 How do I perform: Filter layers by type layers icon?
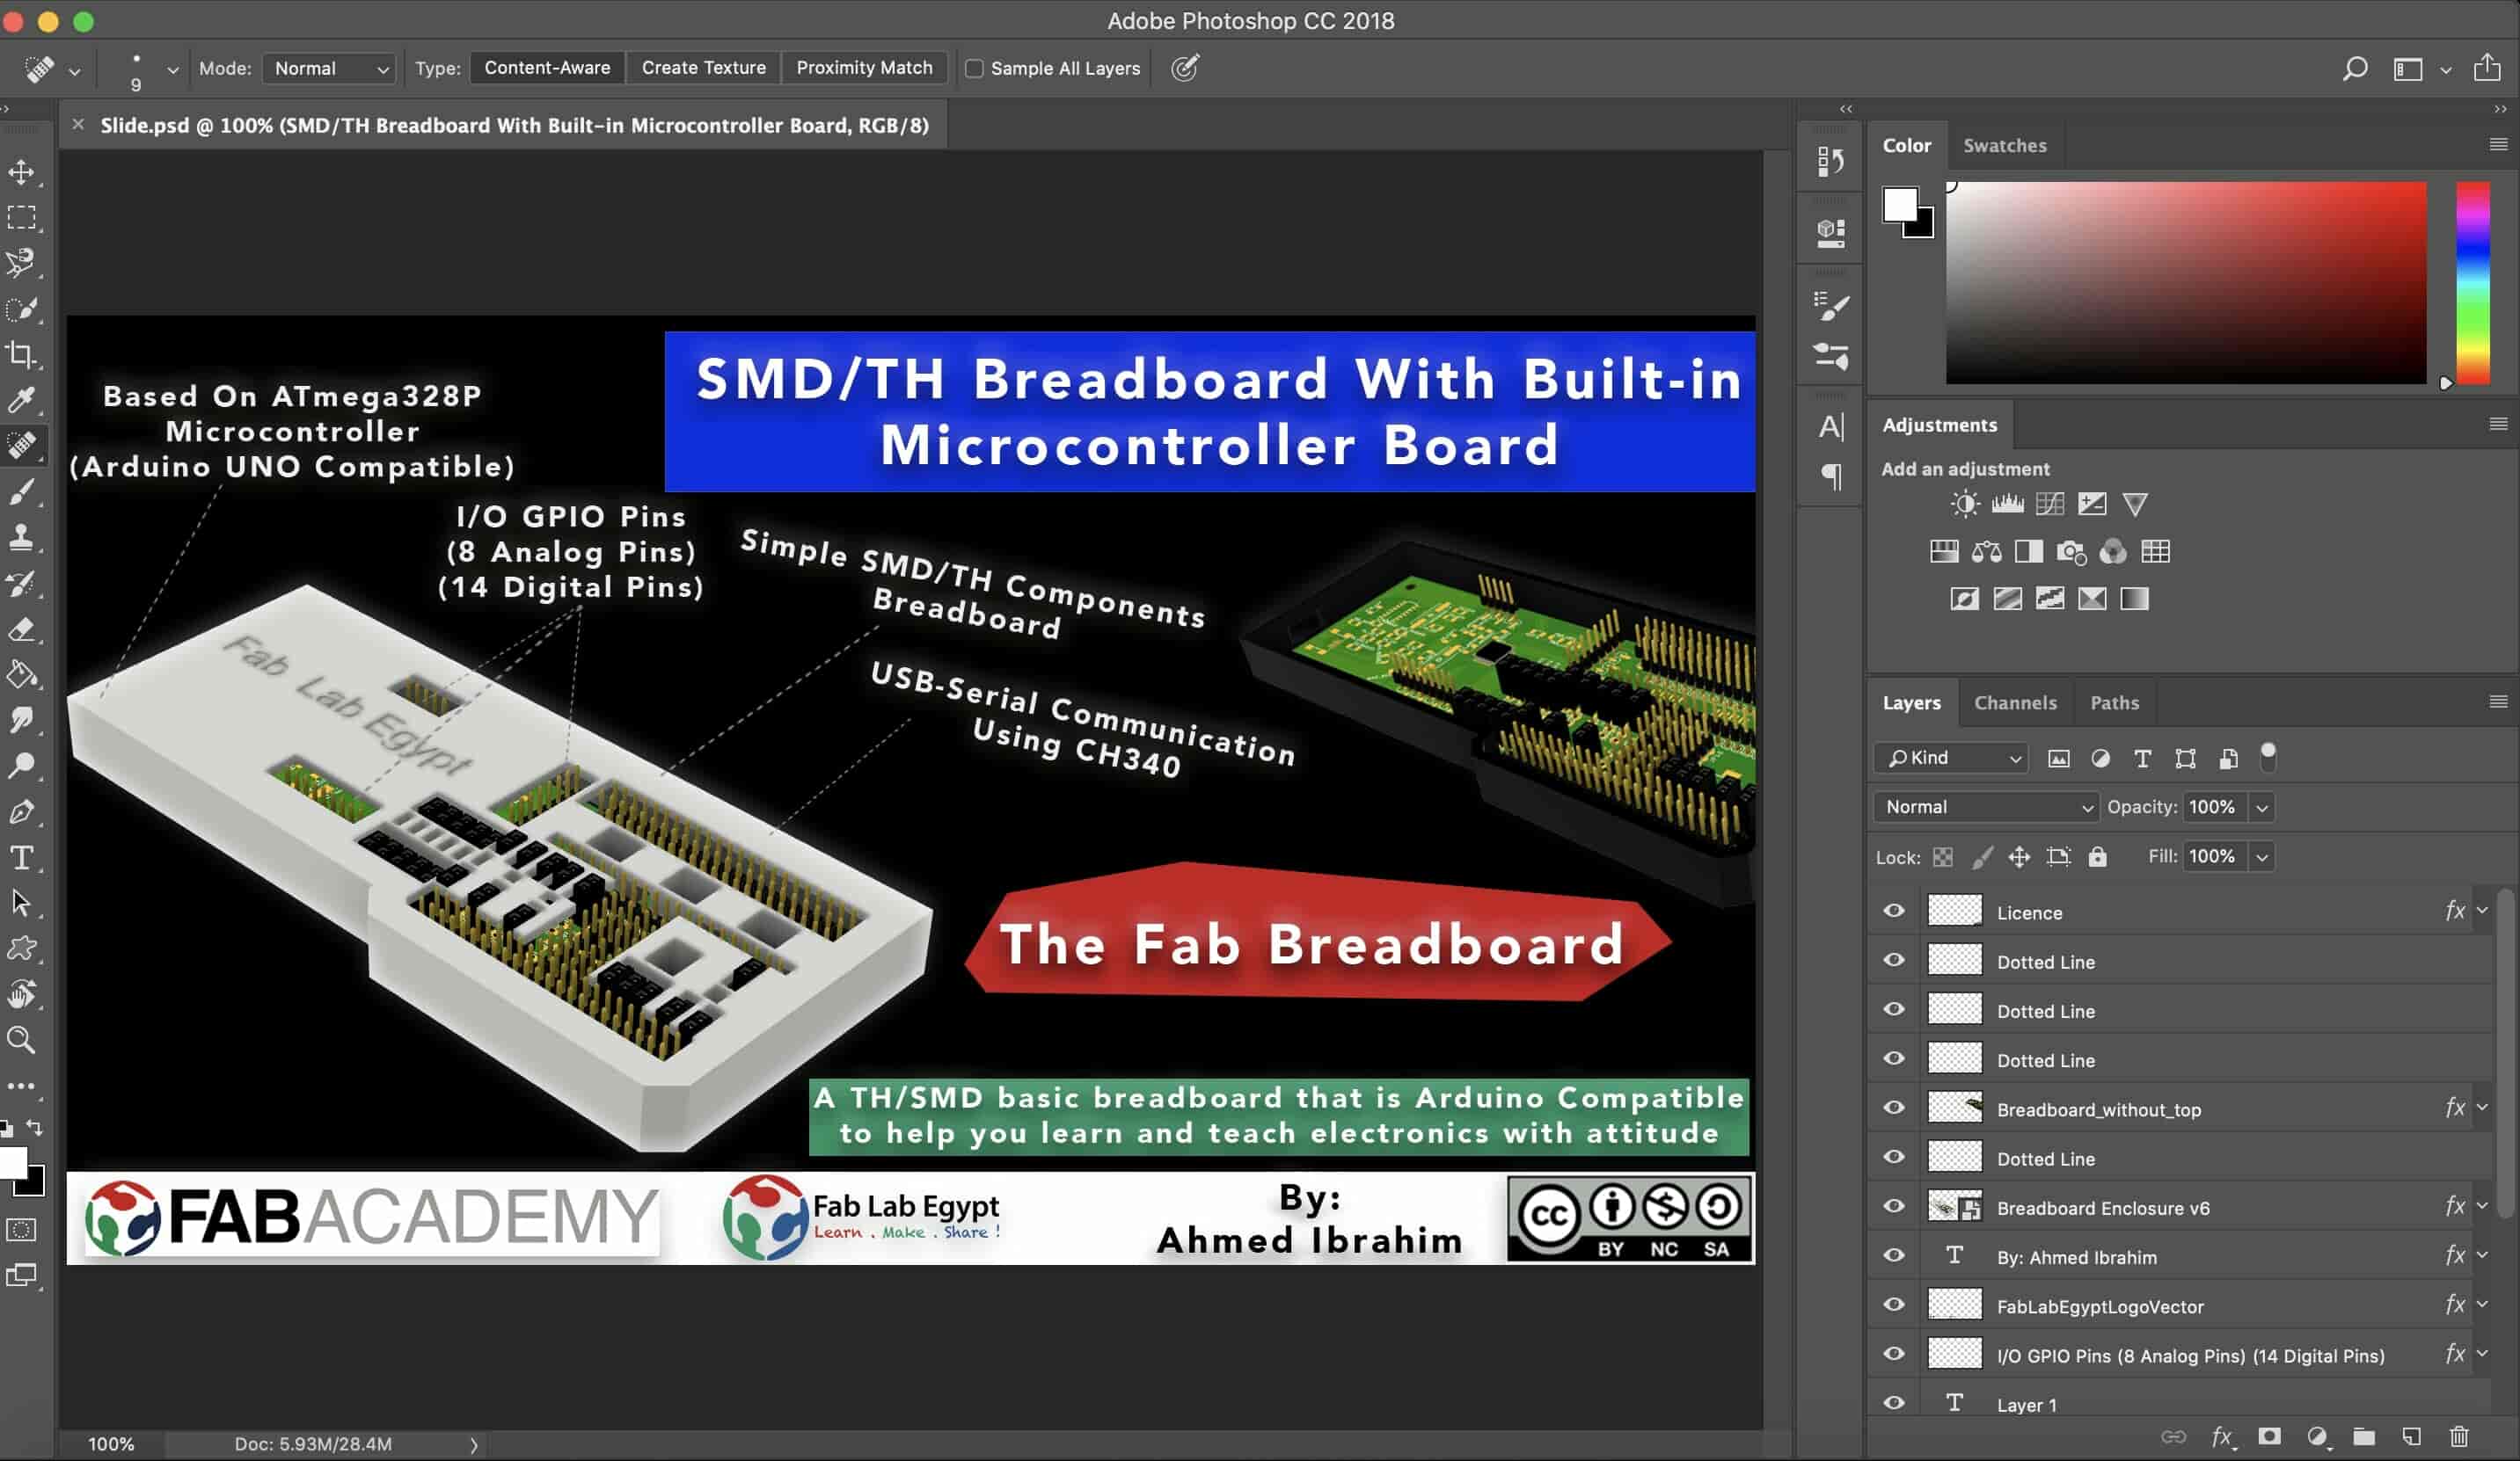click(2142, 759)
